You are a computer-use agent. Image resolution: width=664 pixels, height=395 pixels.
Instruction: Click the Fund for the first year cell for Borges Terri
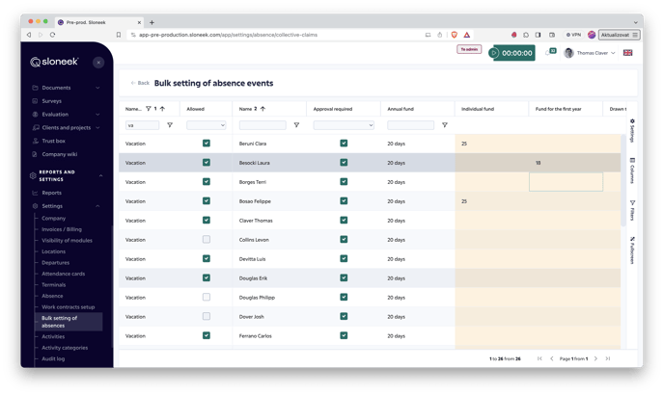pos(566,182)
